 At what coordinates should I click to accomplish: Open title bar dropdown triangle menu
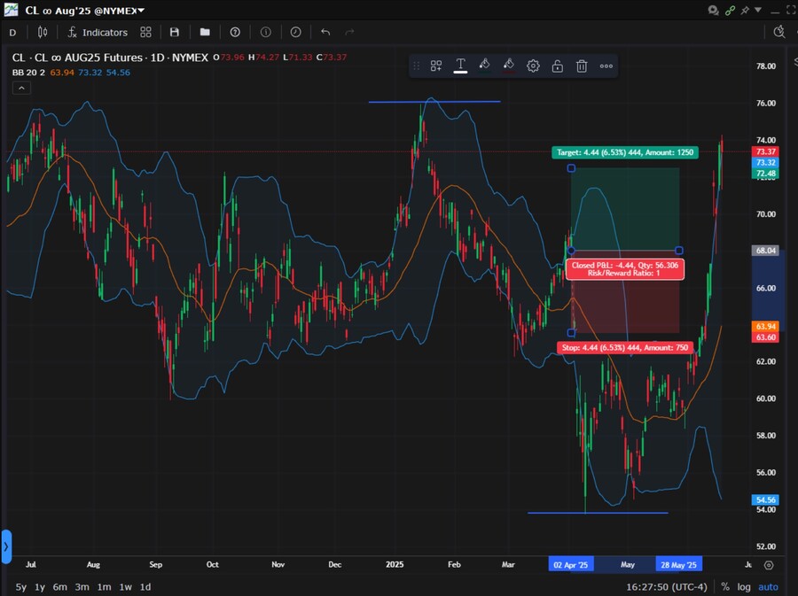click(x=758, y=10)
